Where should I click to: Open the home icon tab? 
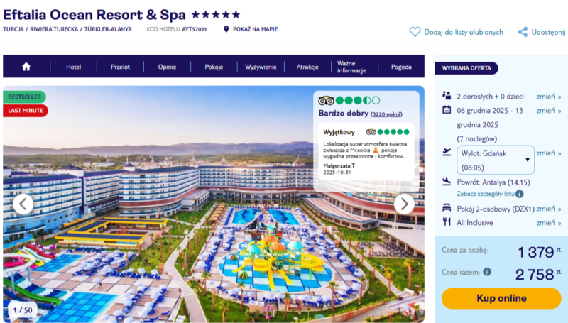[26, 67]
